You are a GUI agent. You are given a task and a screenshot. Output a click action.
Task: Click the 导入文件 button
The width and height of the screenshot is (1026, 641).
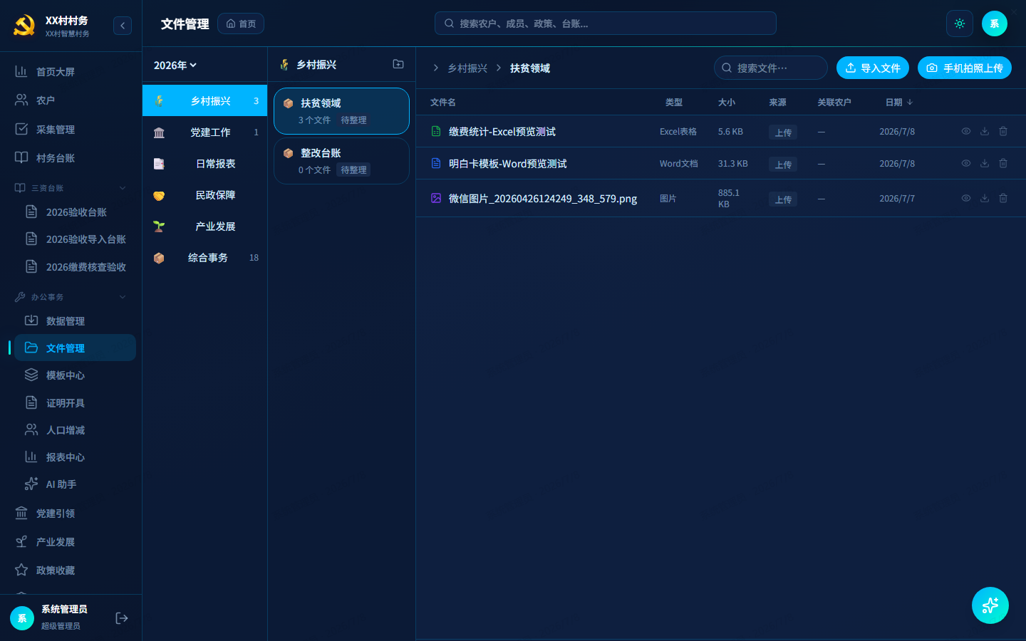[873, 68]
